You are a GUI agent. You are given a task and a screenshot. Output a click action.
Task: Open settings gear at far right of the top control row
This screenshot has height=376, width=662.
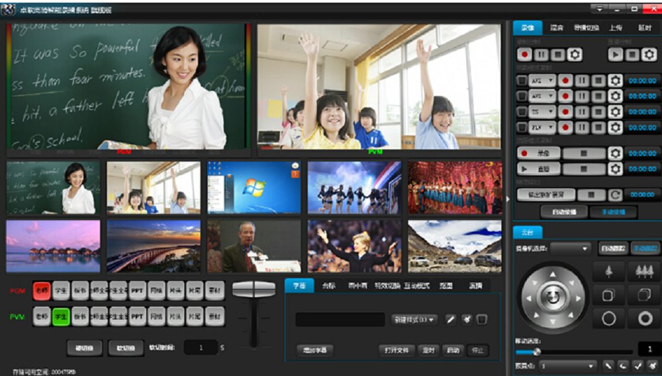[x=649, y=54]
